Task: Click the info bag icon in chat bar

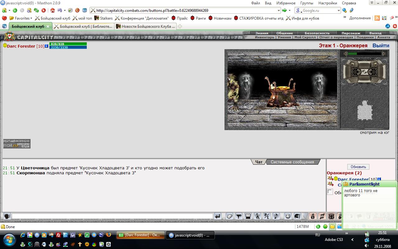Action: point(313,216)
